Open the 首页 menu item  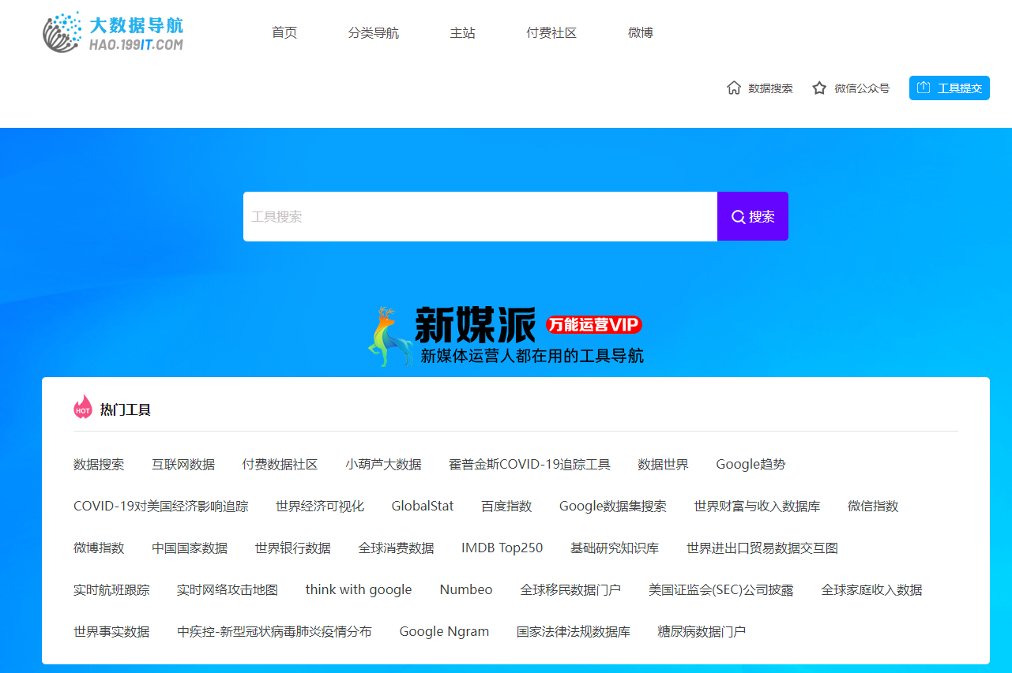pos(284,33)
